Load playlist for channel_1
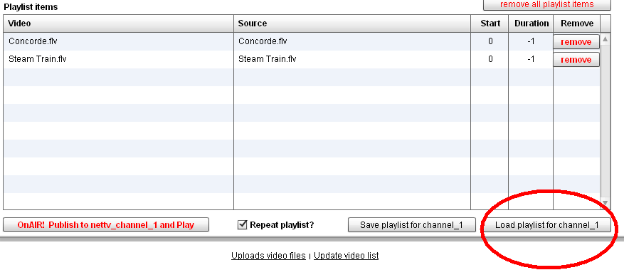This screenshot has width=624, height=270. (546, 224)
